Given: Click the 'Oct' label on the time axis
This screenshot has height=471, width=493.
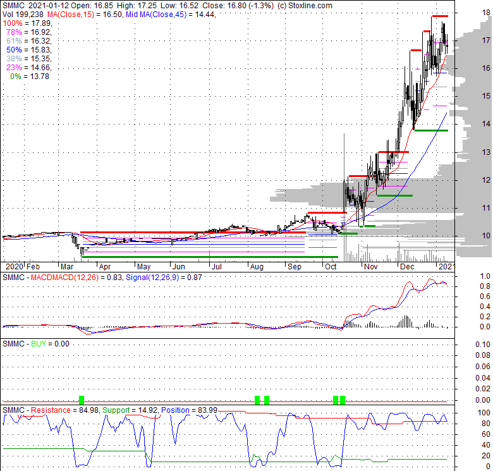Looking at the screenshot, I should [x=331, y=267].
